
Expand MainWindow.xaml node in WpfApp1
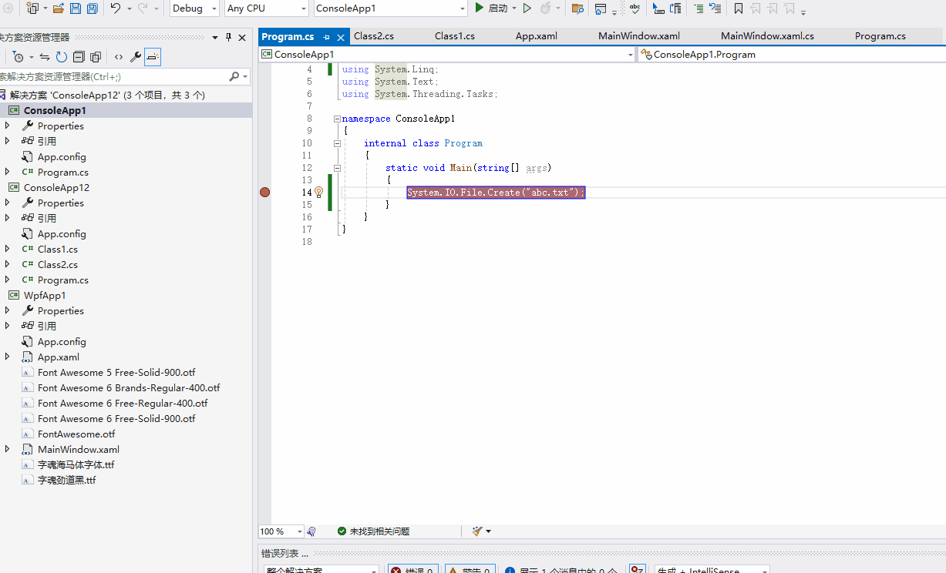point(8,449)
